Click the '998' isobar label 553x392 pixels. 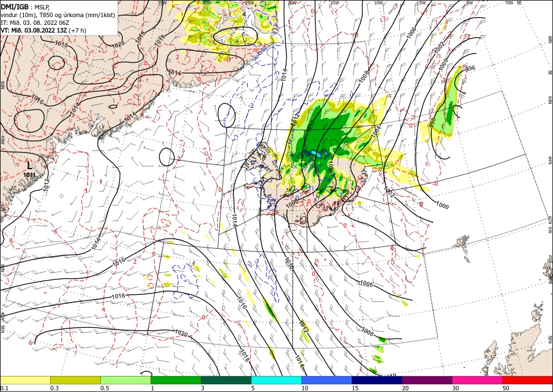click(432, 122)
